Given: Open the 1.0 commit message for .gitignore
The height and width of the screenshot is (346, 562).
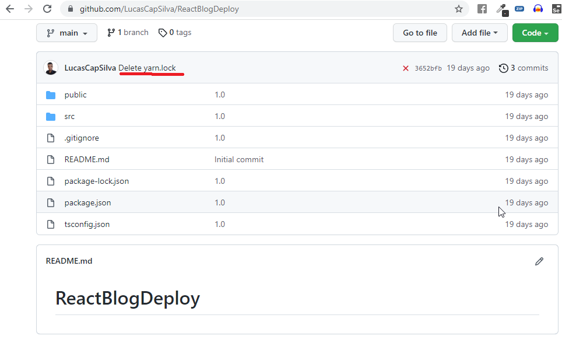Looking at the screenshot, I should pos(220,138).
